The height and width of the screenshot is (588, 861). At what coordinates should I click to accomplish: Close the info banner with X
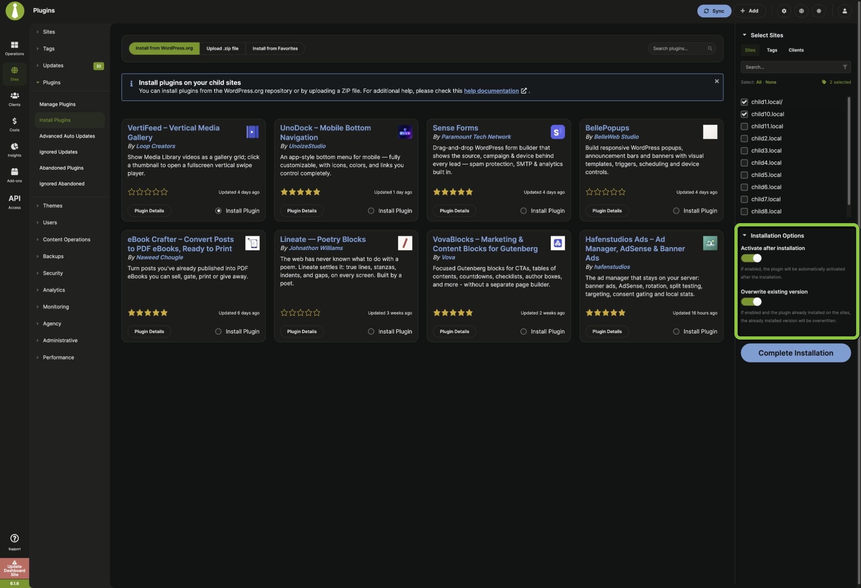[716, 81]
